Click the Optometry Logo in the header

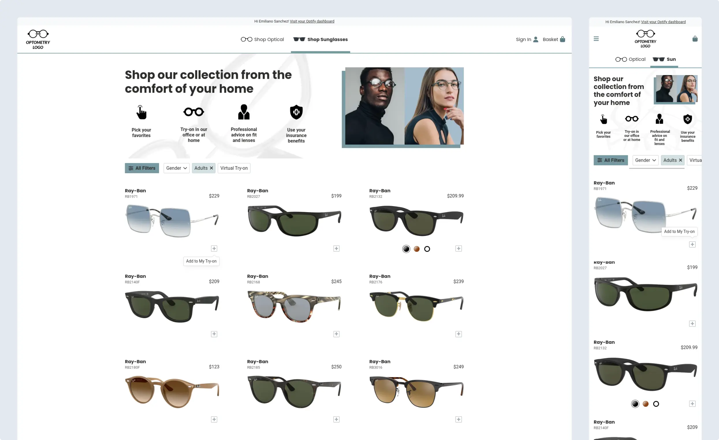click(38, 39)
